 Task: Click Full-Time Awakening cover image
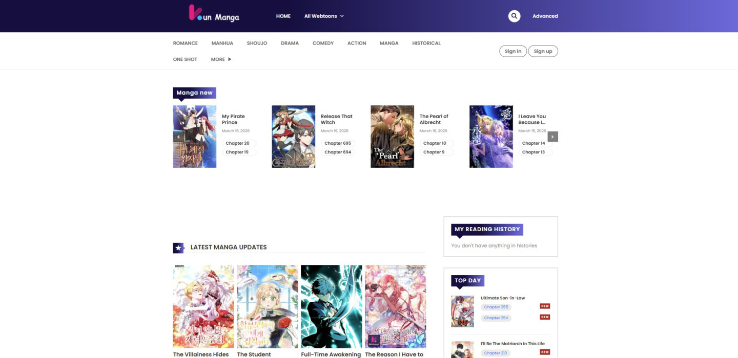pos(331,306)
